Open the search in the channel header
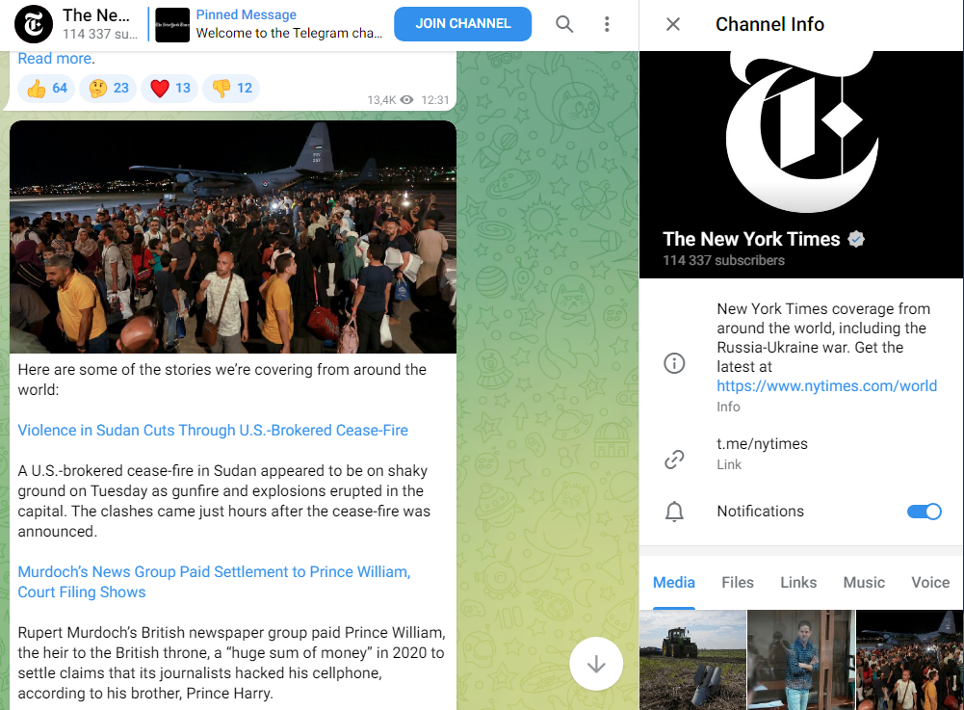Viewport: 964px width, 710px height. [564, 24]
